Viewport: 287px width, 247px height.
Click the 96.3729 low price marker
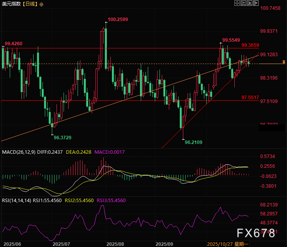click(62, 138)
